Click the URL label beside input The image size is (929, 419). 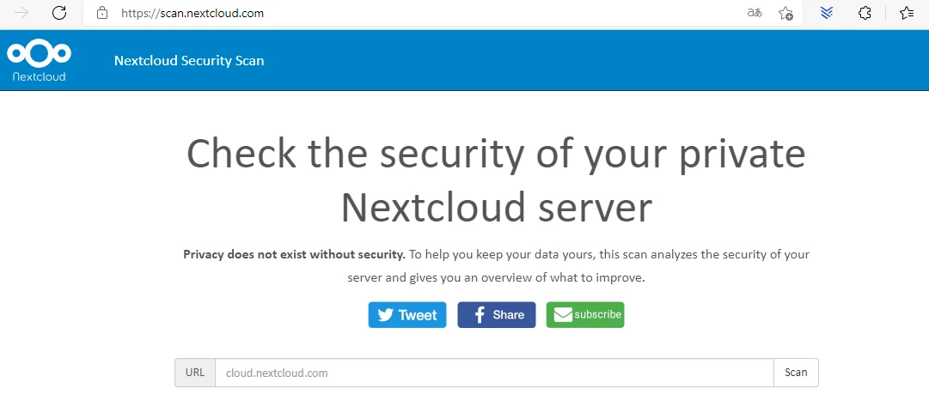(x=195, y=373)
